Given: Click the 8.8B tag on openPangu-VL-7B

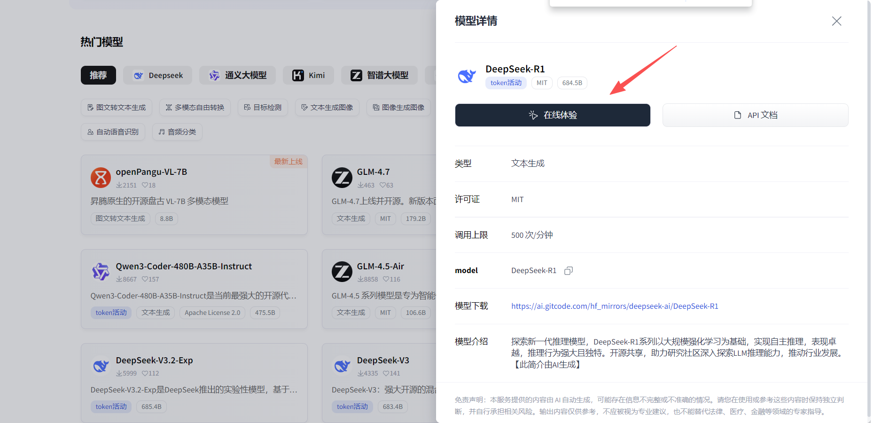Looking at the screenshot, I should 166,219.
